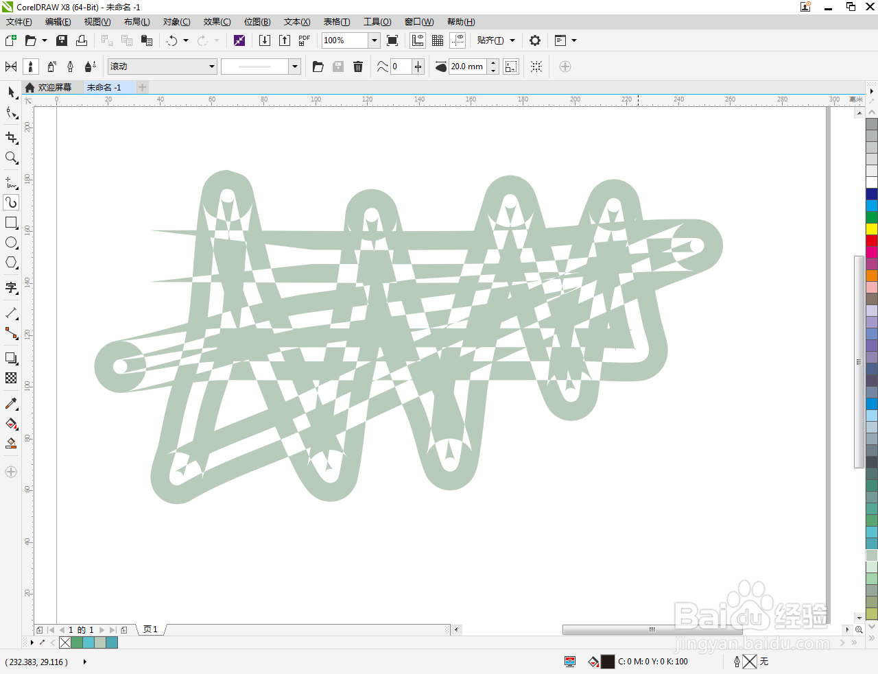Select the Parallel Dimension tool
878x674 pixels.
click(11, 313)
